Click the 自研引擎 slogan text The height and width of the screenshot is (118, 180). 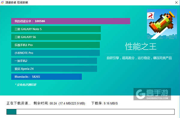(x=139, y=58)
